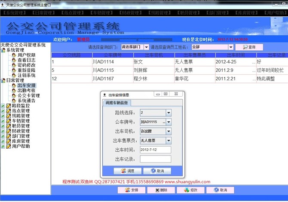Click the pencil icon of 站点管理 tree node

tap(9, 111)
